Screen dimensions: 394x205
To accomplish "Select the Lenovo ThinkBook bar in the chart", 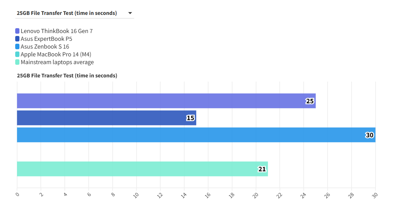I will coord(162,101).
